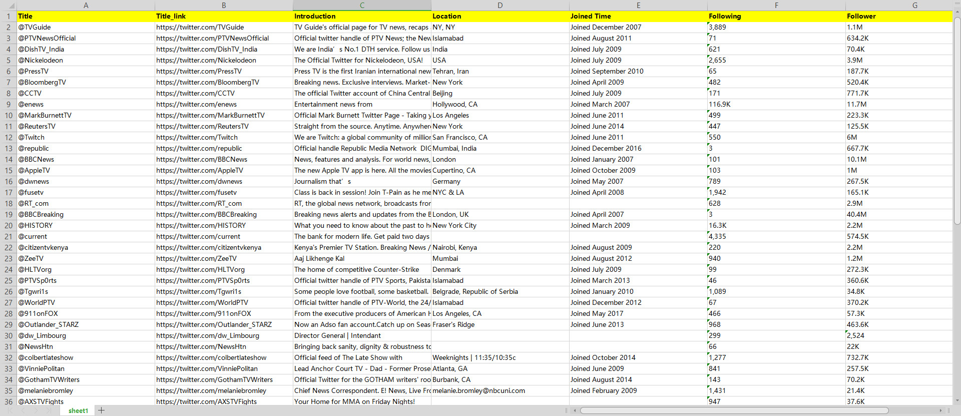
Task: Click the https://twitter.com/AppleTV cell
Action: [x=224, y=170]
